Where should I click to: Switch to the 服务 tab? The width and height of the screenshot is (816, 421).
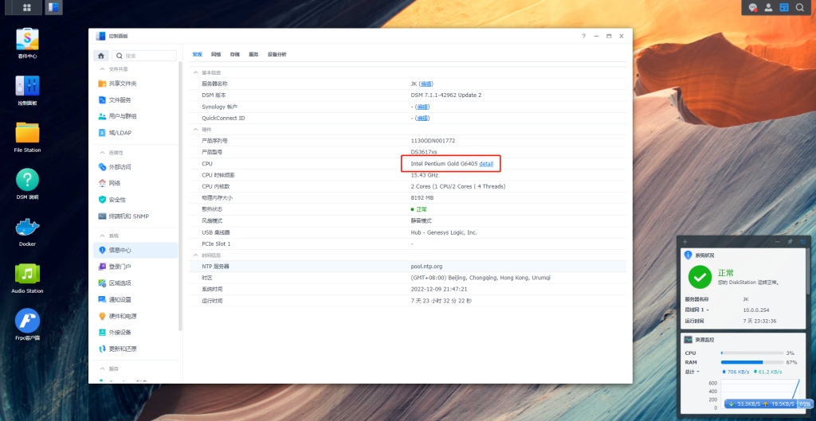253,55
